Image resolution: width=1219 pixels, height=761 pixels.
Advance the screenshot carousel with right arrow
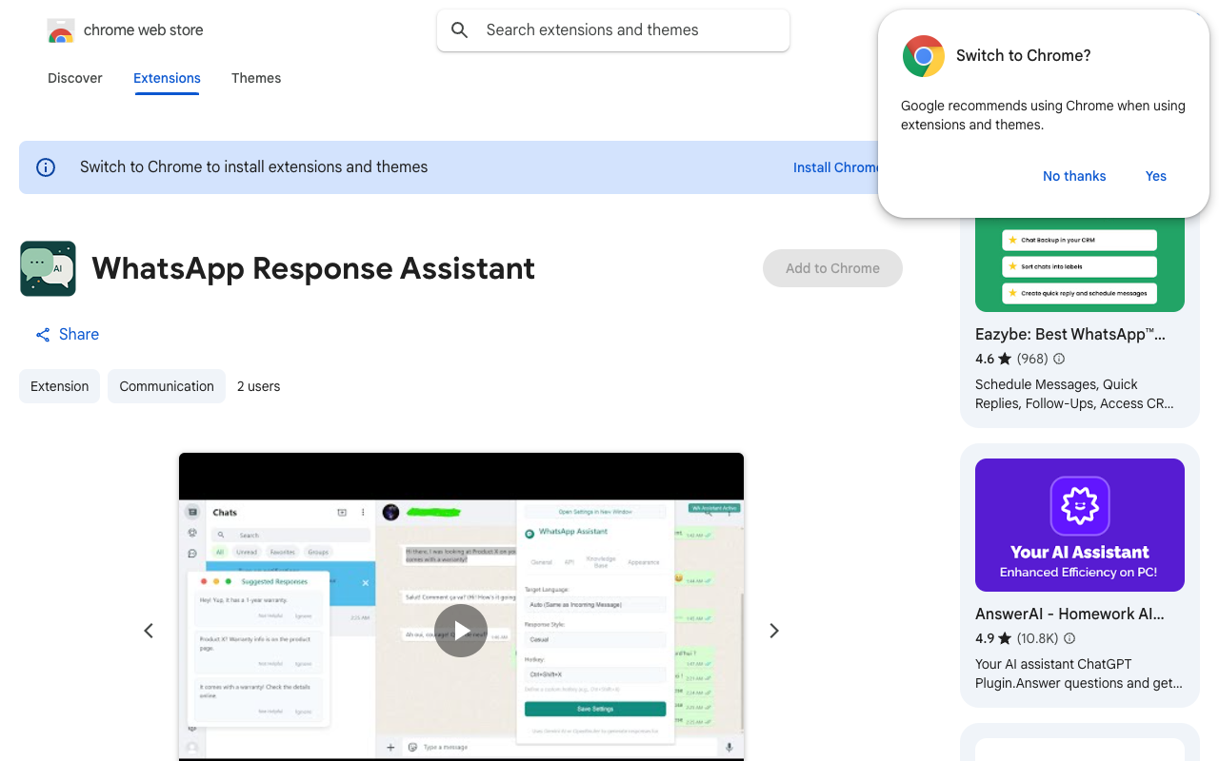click(773, 630)
